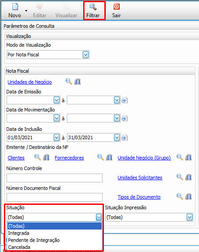
Task: Open the Fornecedores link
Action: (x=70, y=158)
